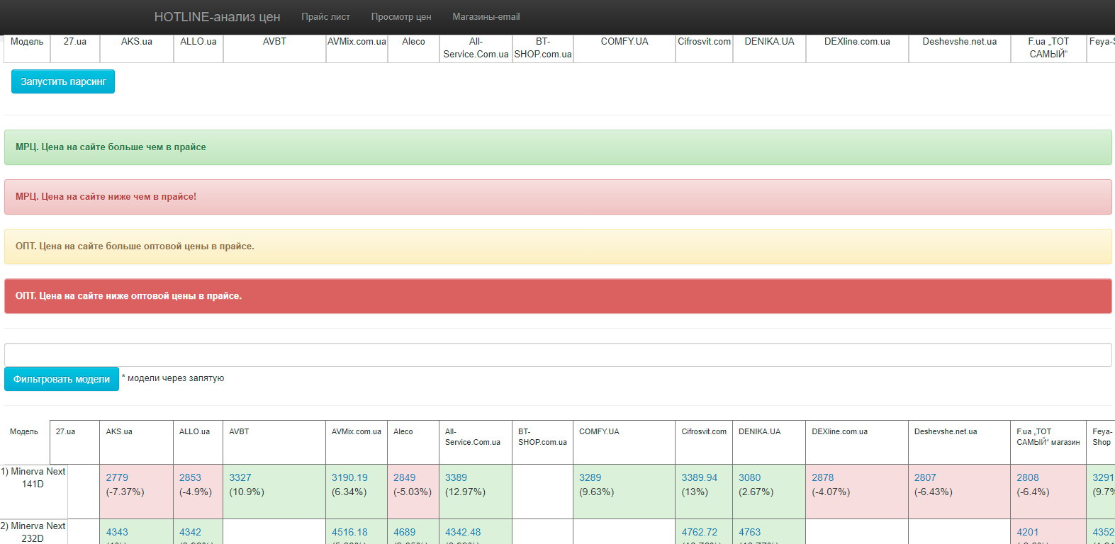
Task: Open the All-Service.Com.ua price 3389
Action: (456, 477)
